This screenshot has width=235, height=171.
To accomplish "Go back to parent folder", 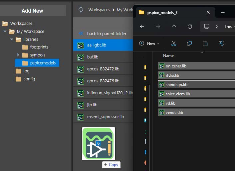I will click(103, 34).
